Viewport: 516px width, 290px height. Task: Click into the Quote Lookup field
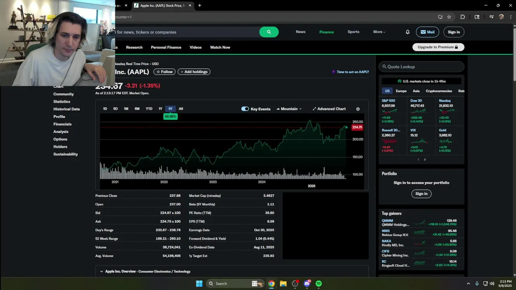(421, 66)
